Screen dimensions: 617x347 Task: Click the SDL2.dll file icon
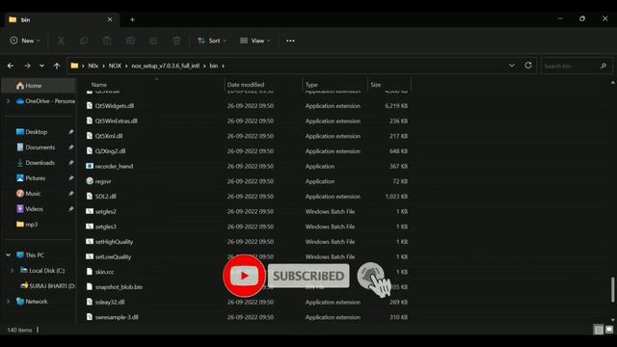[x=90, y=196]
